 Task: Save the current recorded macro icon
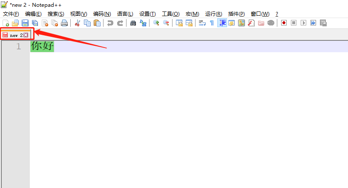point(323,23)
